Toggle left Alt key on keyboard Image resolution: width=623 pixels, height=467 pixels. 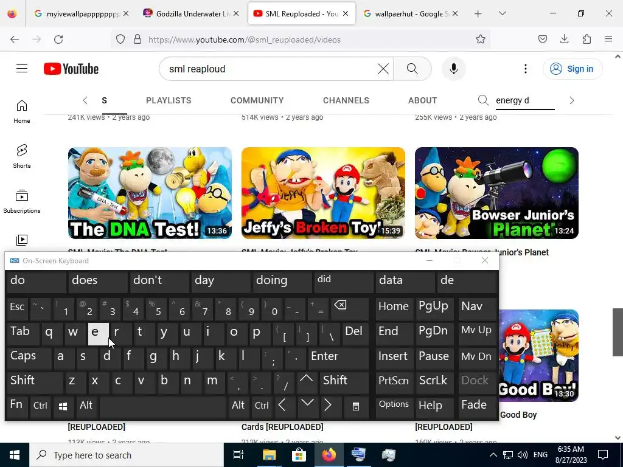pyautogui.click(x=86, y=406)
